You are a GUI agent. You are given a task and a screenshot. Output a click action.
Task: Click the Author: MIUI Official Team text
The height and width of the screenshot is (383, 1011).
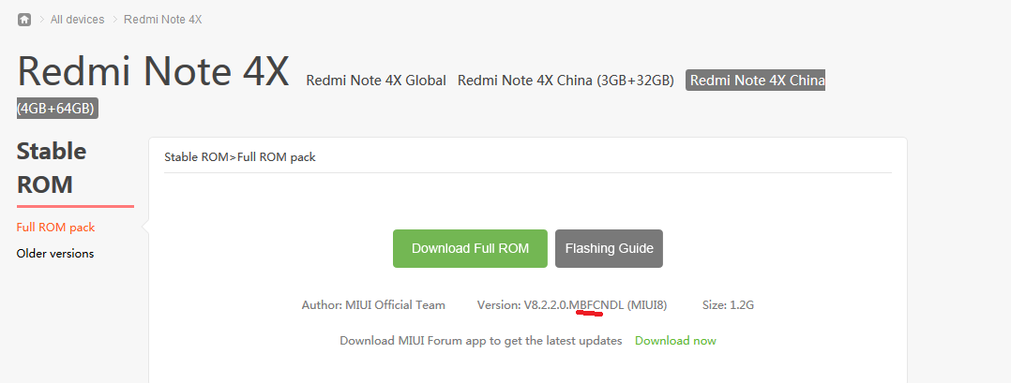click(373, 305)
